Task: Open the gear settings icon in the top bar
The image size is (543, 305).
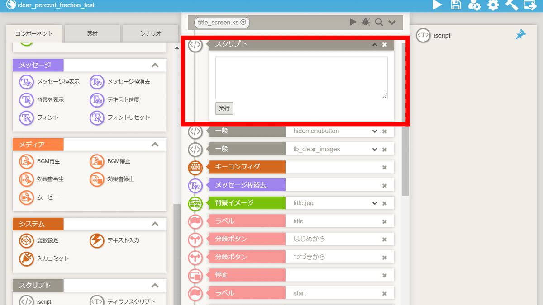Action: tap(493, 5)
